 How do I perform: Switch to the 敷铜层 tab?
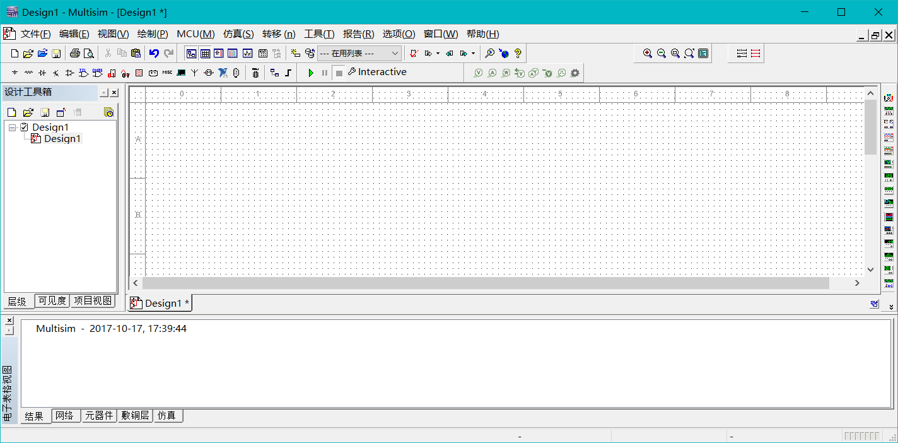[136, 416]
